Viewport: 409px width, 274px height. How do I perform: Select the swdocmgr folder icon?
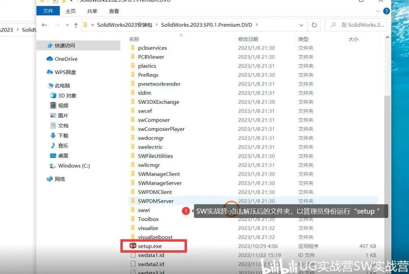[132, 138]
